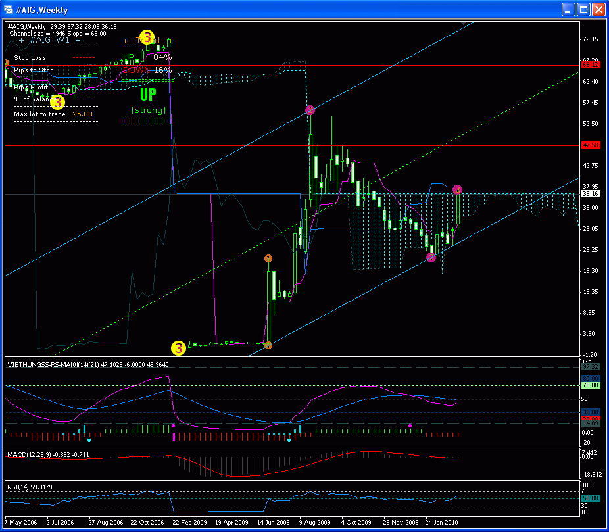609x532 pixels.
Task: Minimize the #AIG,Weekly chart window
Action: click(x=568, y=10)
